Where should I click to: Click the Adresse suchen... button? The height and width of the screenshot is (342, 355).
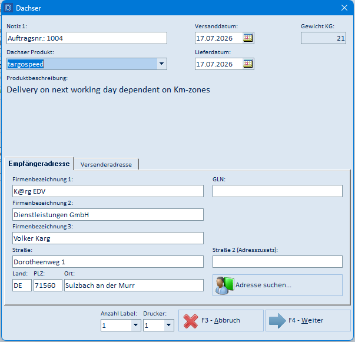click(277, 285)
